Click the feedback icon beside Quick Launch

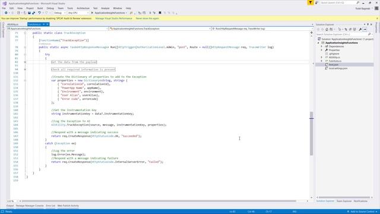pos(316,2)
